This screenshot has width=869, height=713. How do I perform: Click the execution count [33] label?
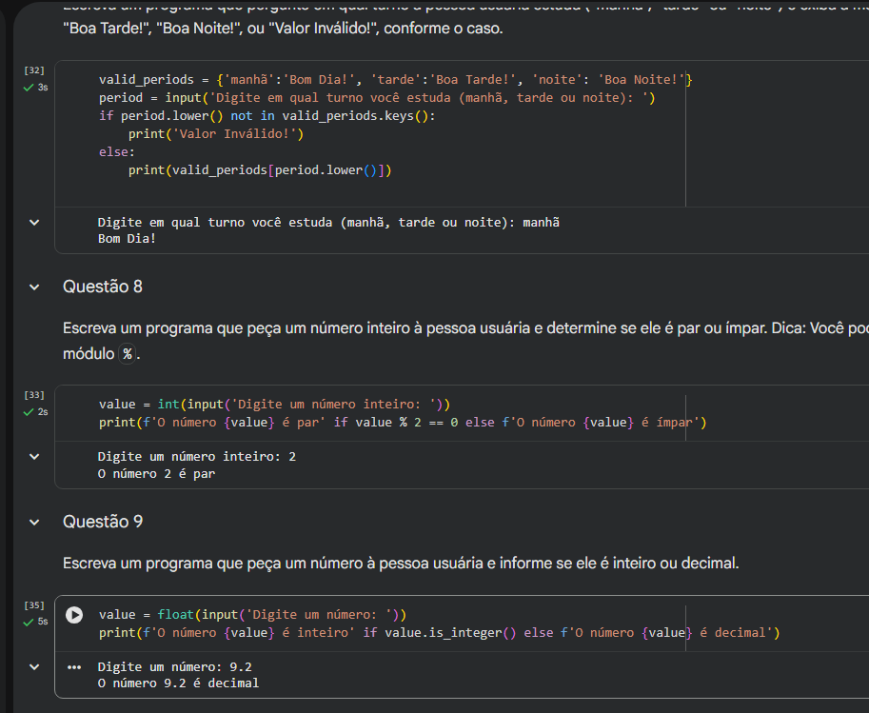(34, 395)
